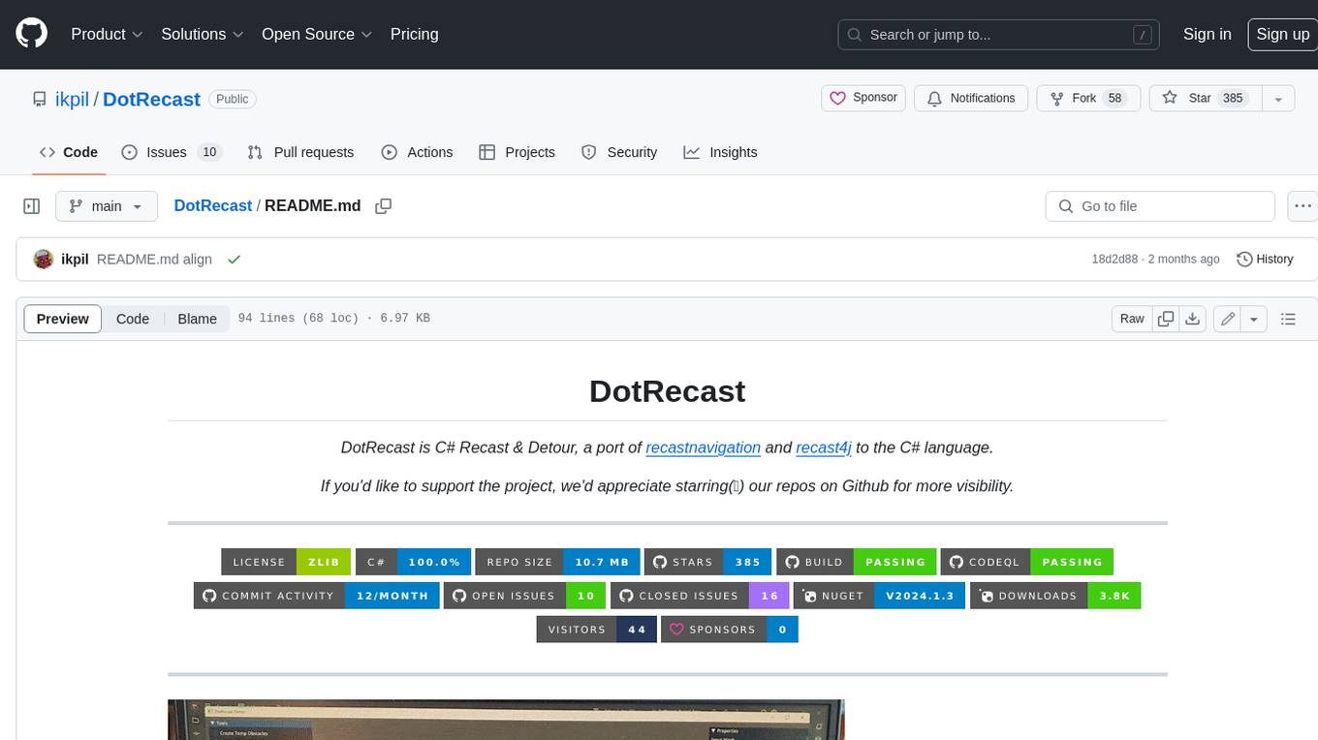Click the Visitors 44 badge
Screen dimensions: 1318x740
[x=597, y=630]
